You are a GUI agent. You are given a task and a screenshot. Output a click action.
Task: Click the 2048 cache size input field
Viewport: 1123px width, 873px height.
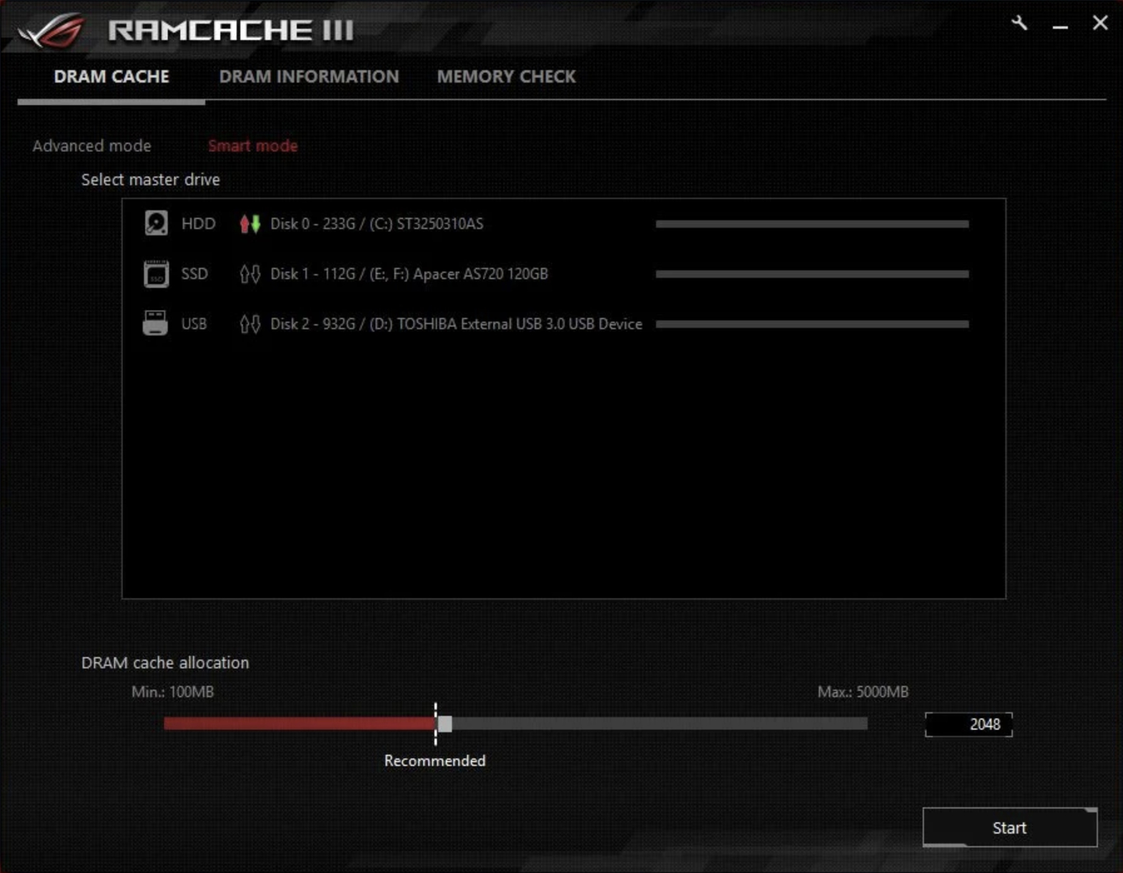968,724
